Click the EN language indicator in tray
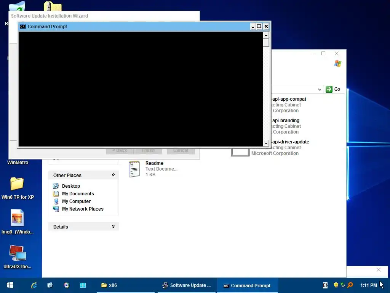This screenshot has height=293, width=390. 325,285
